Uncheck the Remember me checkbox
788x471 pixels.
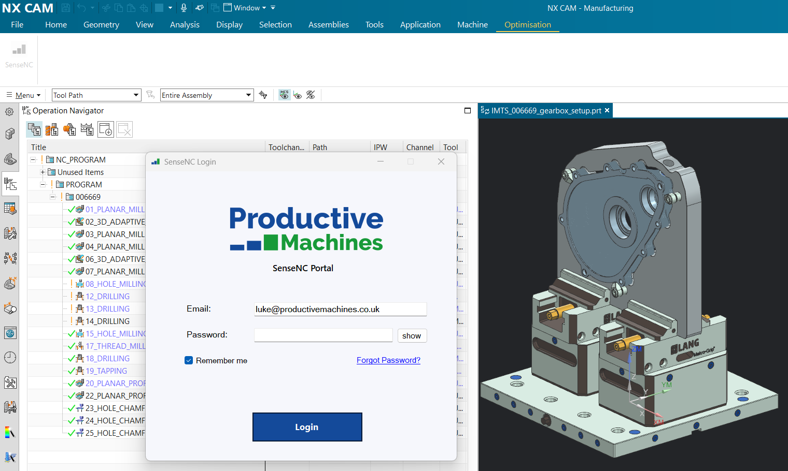coord(189,361)
